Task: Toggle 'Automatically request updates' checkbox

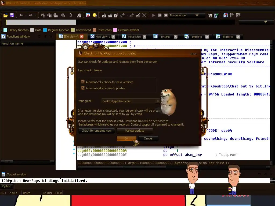Action: click(x=83, y=88)
